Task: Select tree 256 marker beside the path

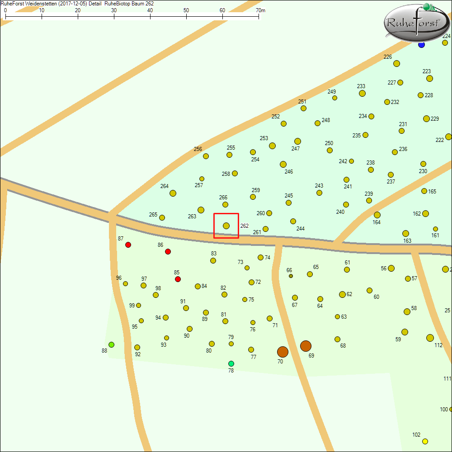Action: coord(206,156)
